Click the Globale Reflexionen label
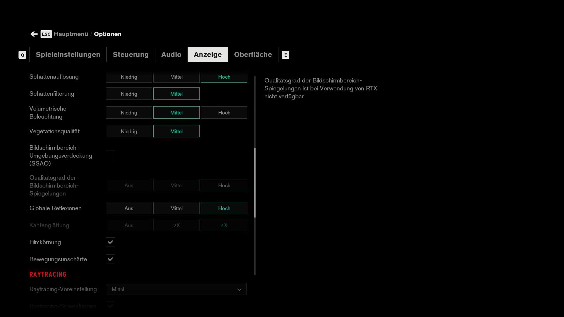Screen dimensions: 564x317 [56, 208]
